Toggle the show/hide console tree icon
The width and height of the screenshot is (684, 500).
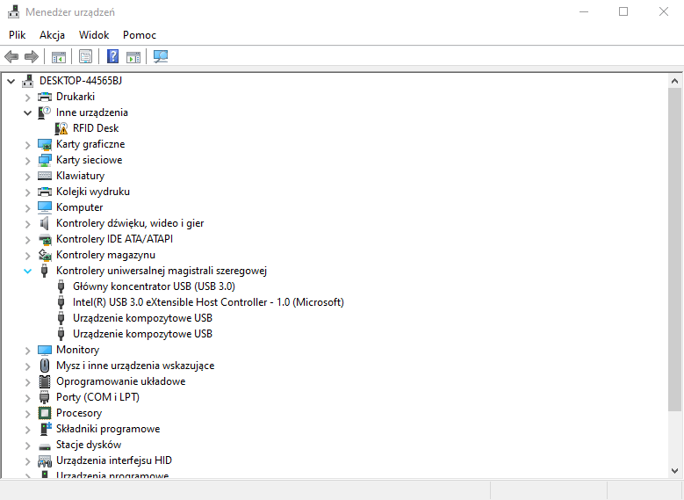[x=59, y=57]
